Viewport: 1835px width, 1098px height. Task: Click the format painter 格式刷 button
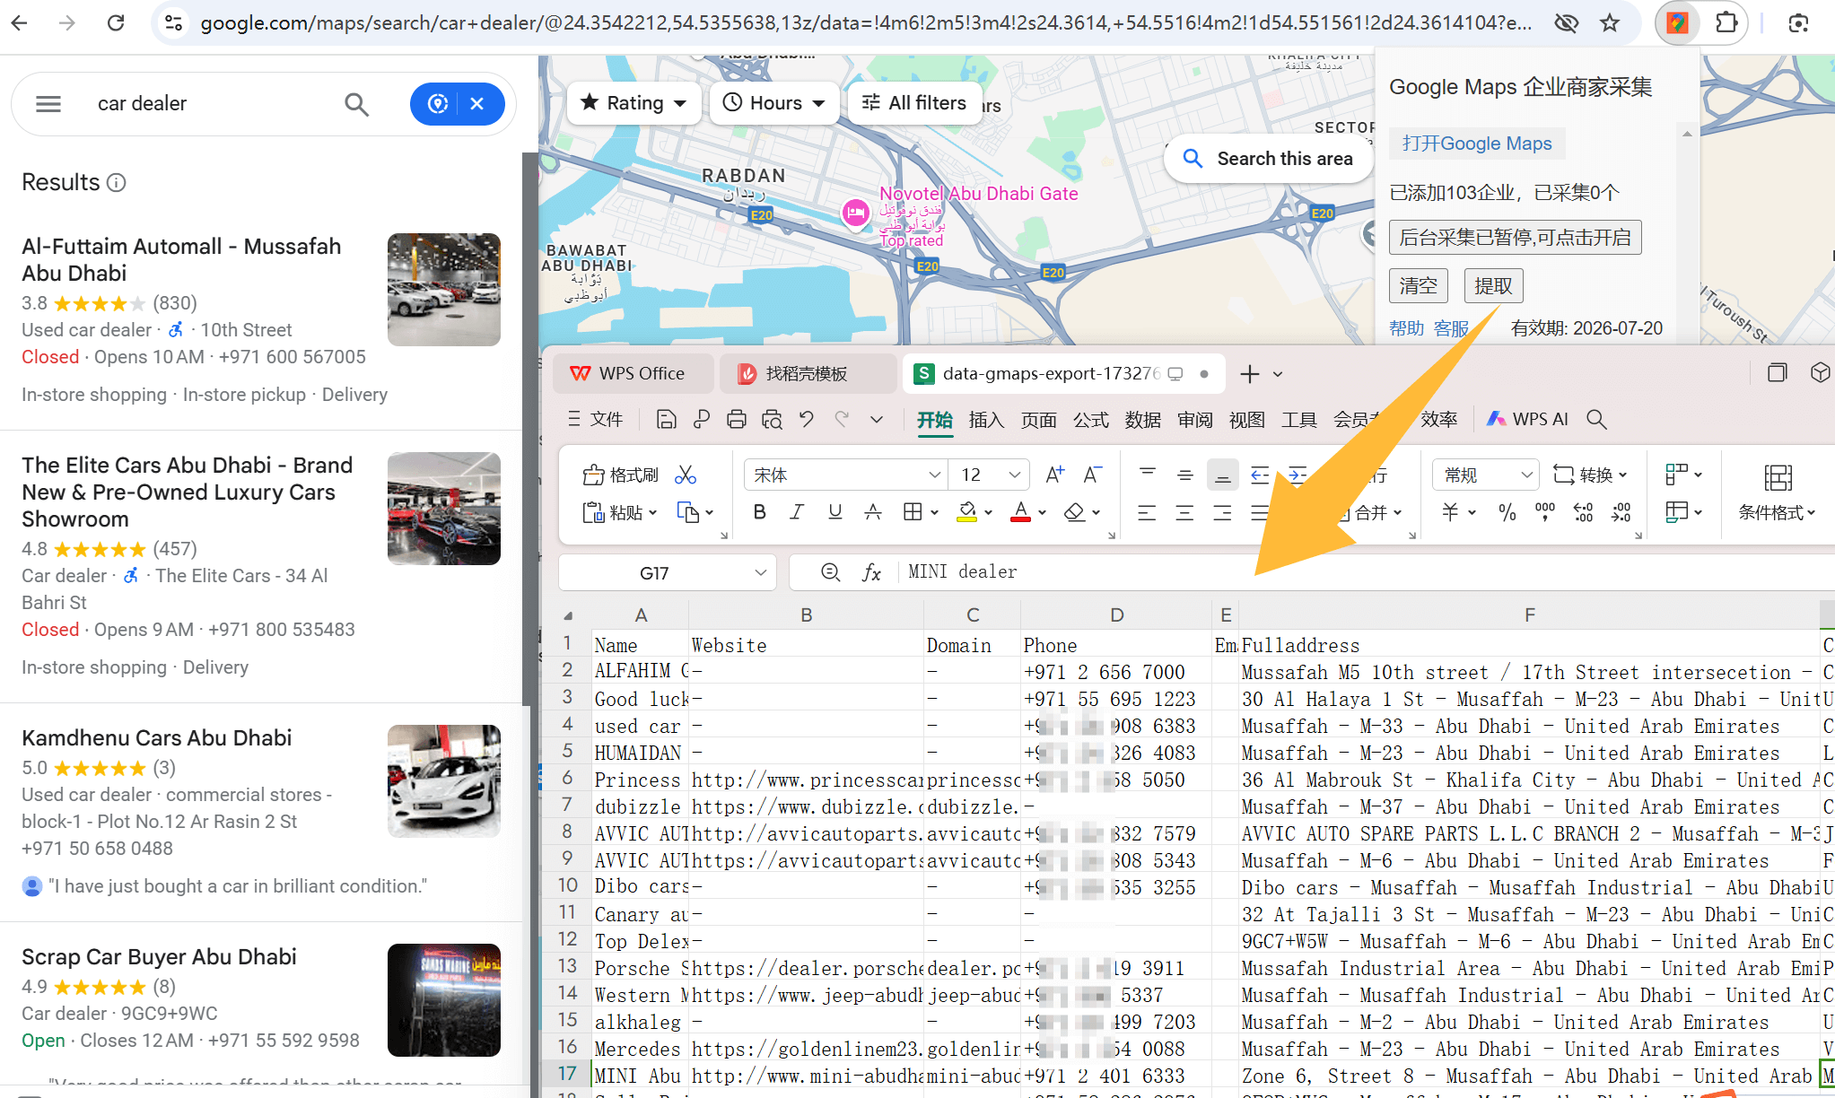(620, 475)
